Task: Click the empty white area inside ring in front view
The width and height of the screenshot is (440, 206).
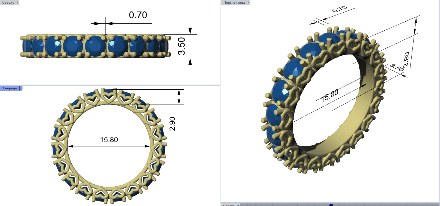Action: 108,163
